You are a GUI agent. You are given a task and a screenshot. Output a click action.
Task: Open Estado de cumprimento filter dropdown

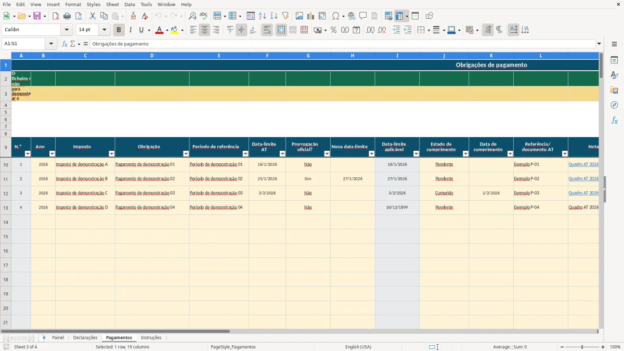pyautogui.click(x=465, y=153)
